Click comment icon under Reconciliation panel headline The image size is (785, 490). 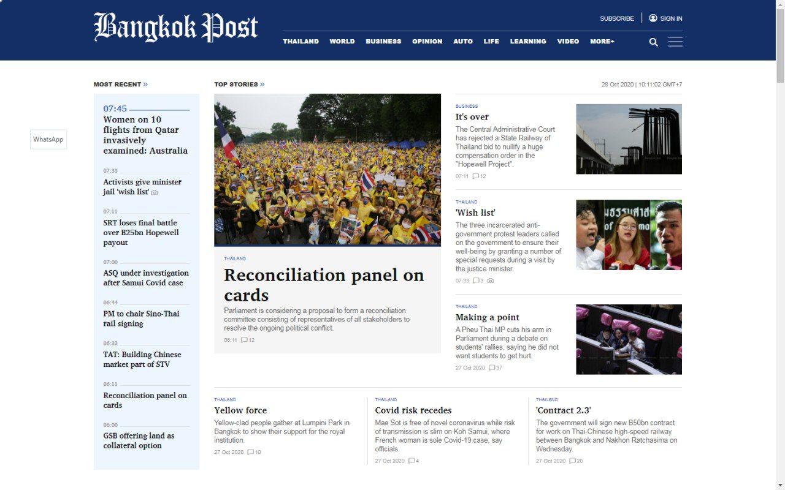click(244, 340)
